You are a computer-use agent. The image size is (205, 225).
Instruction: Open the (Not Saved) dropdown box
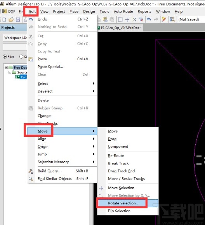[191, 19]
